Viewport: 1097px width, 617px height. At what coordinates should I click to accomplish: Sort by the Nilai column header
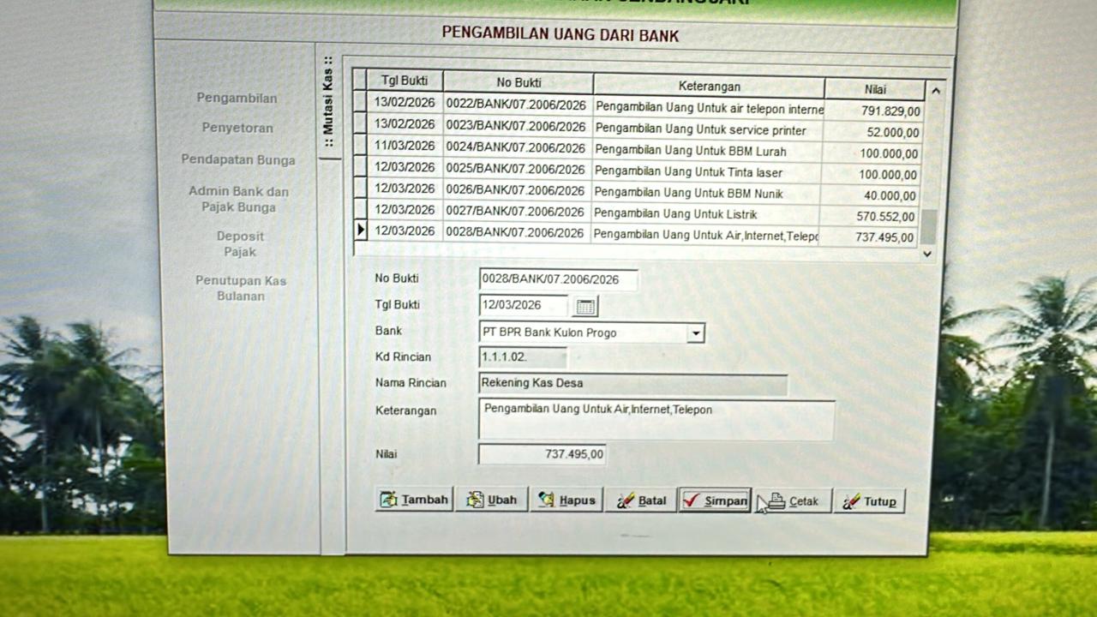[874, 89]
